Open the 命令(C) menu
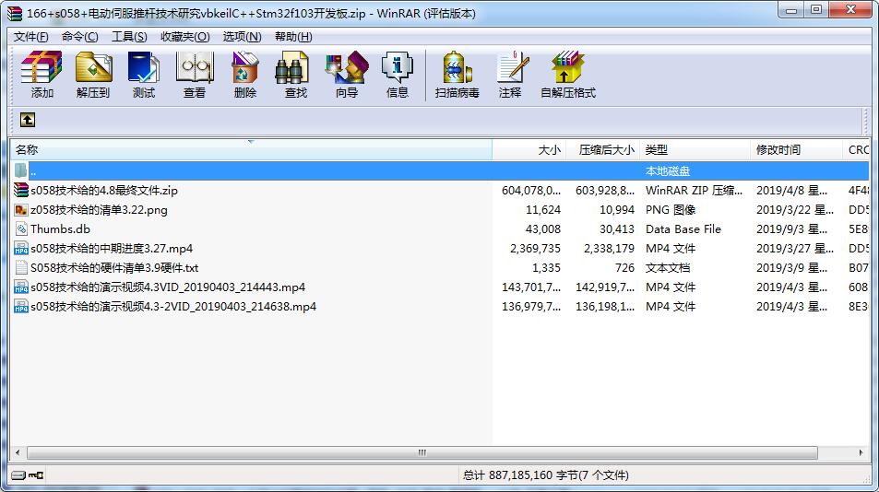This screenshot has width=879, height=492. coord(79,36)
